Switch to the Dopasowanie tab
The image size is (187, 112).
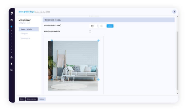(x=25, y=38)
